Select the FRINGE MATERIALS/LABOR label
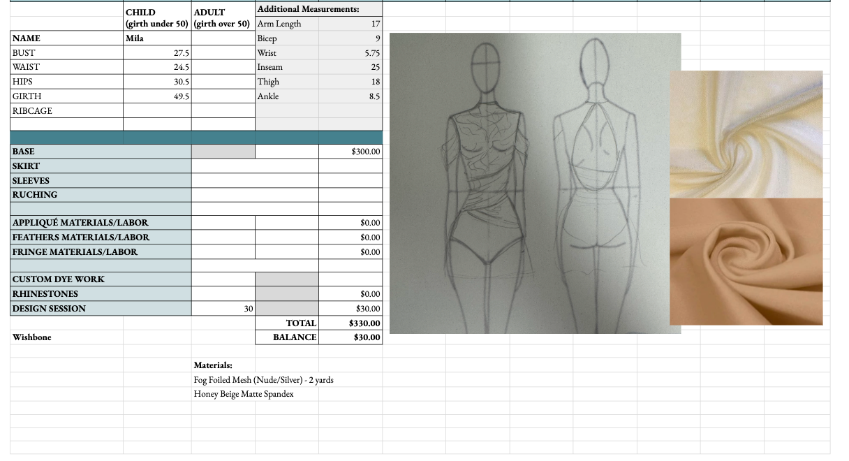 pos(101,252)
